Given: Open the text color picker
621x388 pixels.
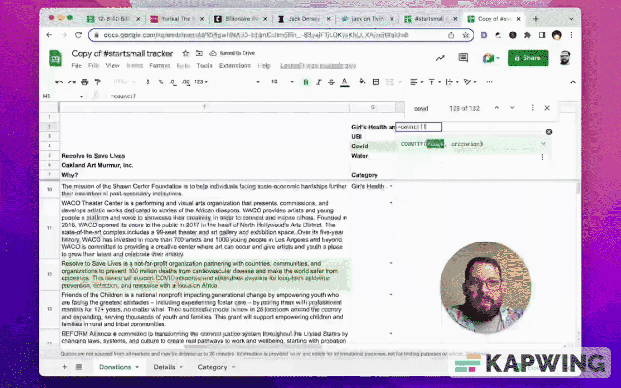Looking at the screenshot, I should pyautogui.click(x=345, y=82).
